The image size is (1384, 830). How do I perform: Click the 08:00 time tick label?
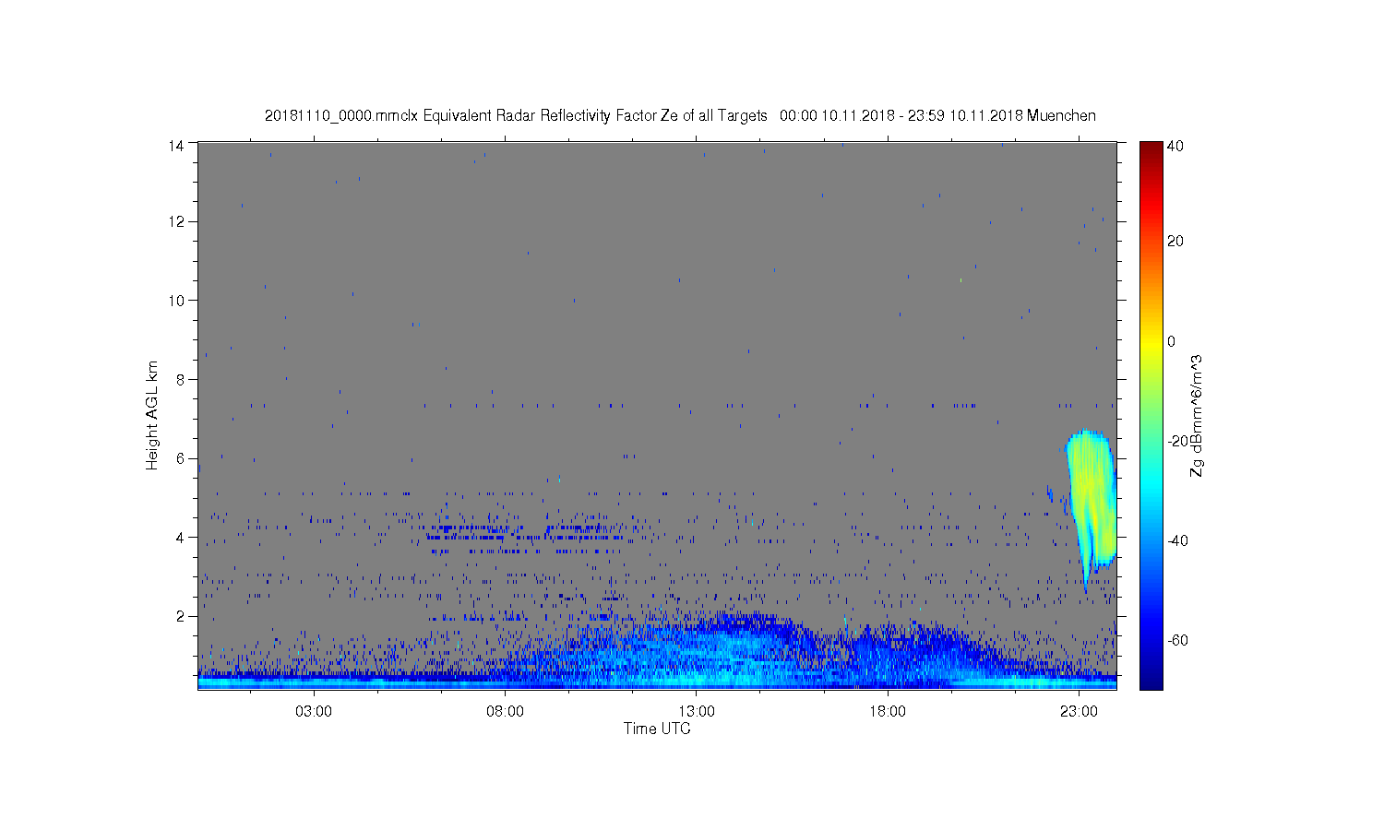[x=506, y=711]
